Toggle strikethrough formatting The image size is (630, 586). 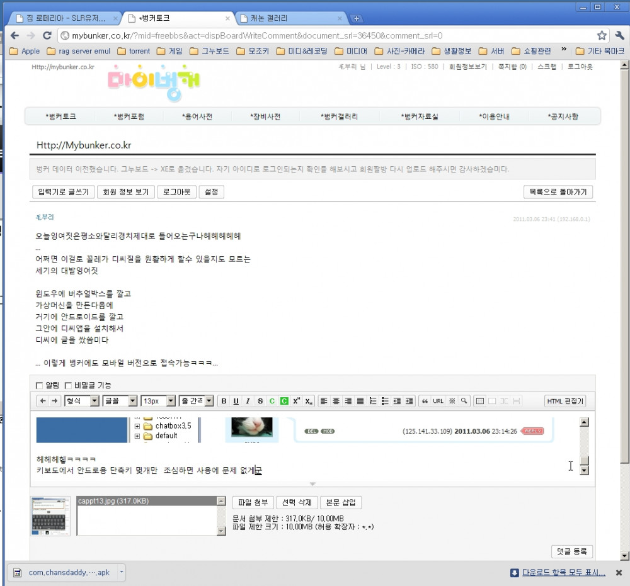click(x=260, y=401)
